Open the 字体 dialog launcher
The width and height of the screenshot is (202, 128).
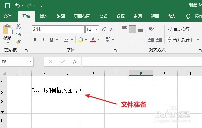click(x=115, y=51)
